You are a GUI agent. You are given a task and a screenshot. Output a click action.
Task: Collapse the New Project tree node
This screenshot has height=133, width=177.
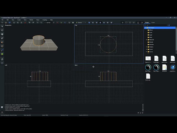(x=145, y=28)
